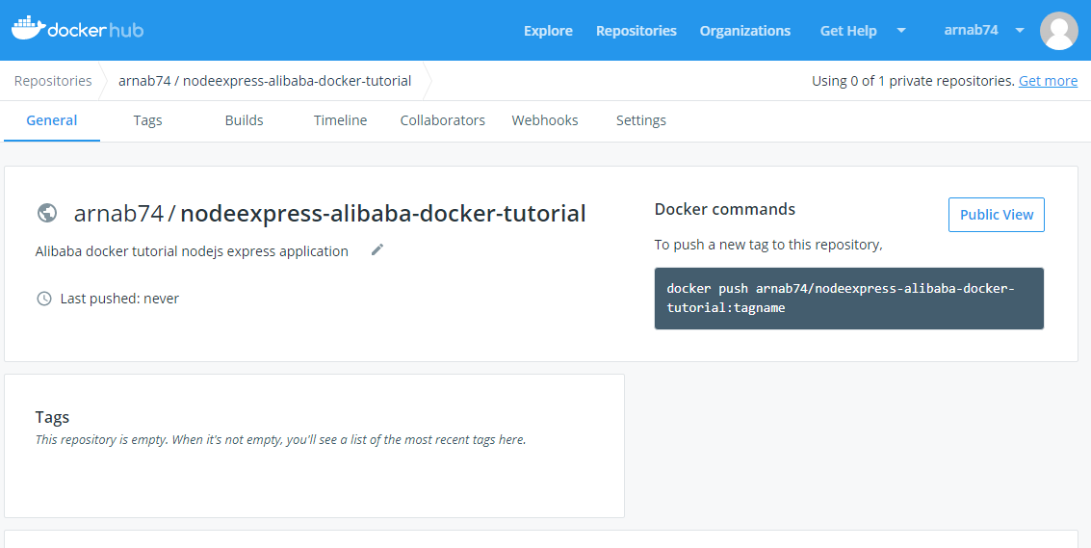Click the user avatar icon
This screenshot has width=1091, height=548.
pos(1058,31)
